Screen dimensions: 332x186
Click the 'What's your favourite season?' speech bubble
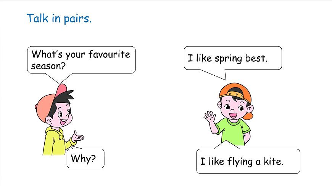[81, 60]
